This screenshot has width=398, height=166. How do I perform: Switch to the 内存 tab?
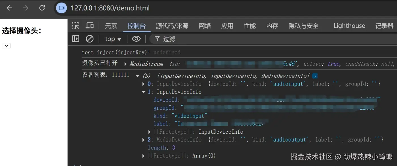tap(272, 26)
